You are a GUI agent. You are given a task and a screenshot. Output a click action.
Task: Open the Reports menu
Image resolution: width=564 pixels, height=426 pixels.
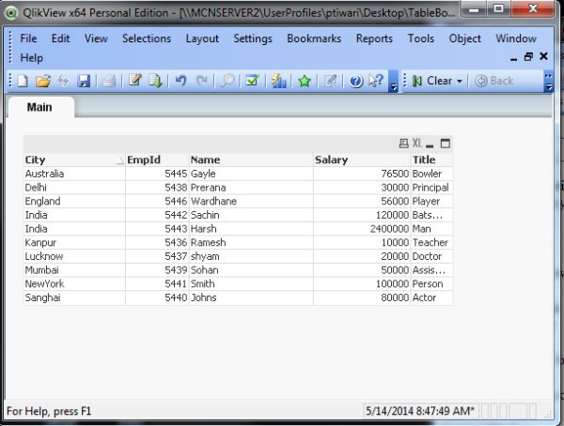(374, 38)
